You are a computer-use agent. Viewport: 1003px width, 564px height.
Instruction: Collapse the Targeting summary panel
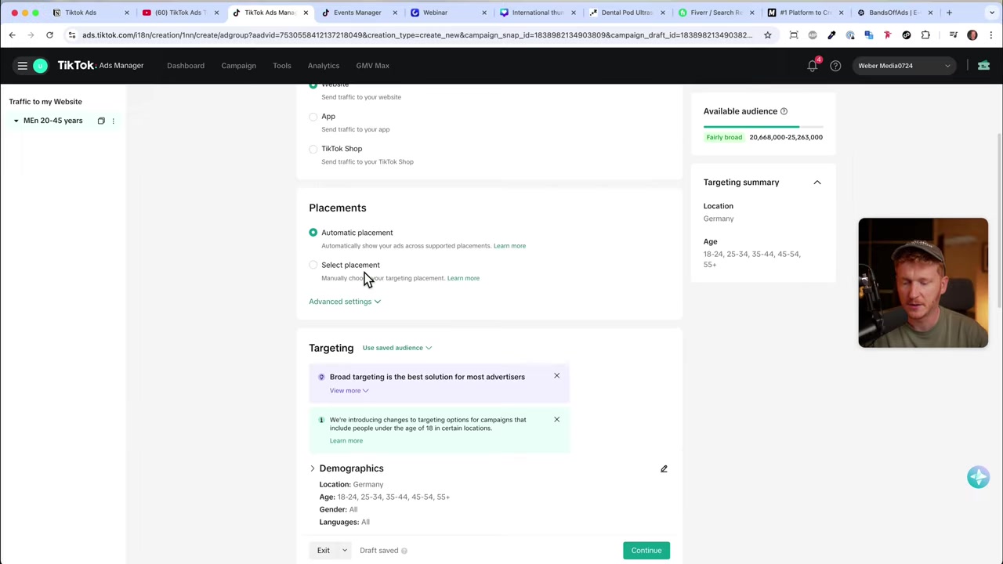coord(817,183)
